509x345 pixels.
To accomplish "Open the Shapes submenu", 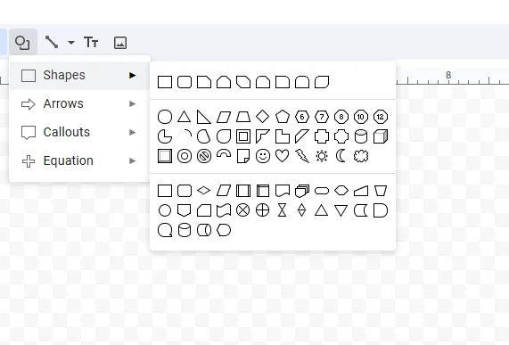I will tap(79, 75).
